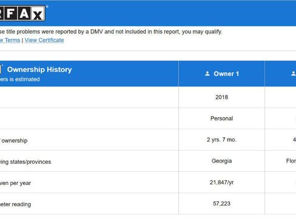Click the CARFAX logo
The width and height of the screenshot is (296, 222).
click(22, 13)
